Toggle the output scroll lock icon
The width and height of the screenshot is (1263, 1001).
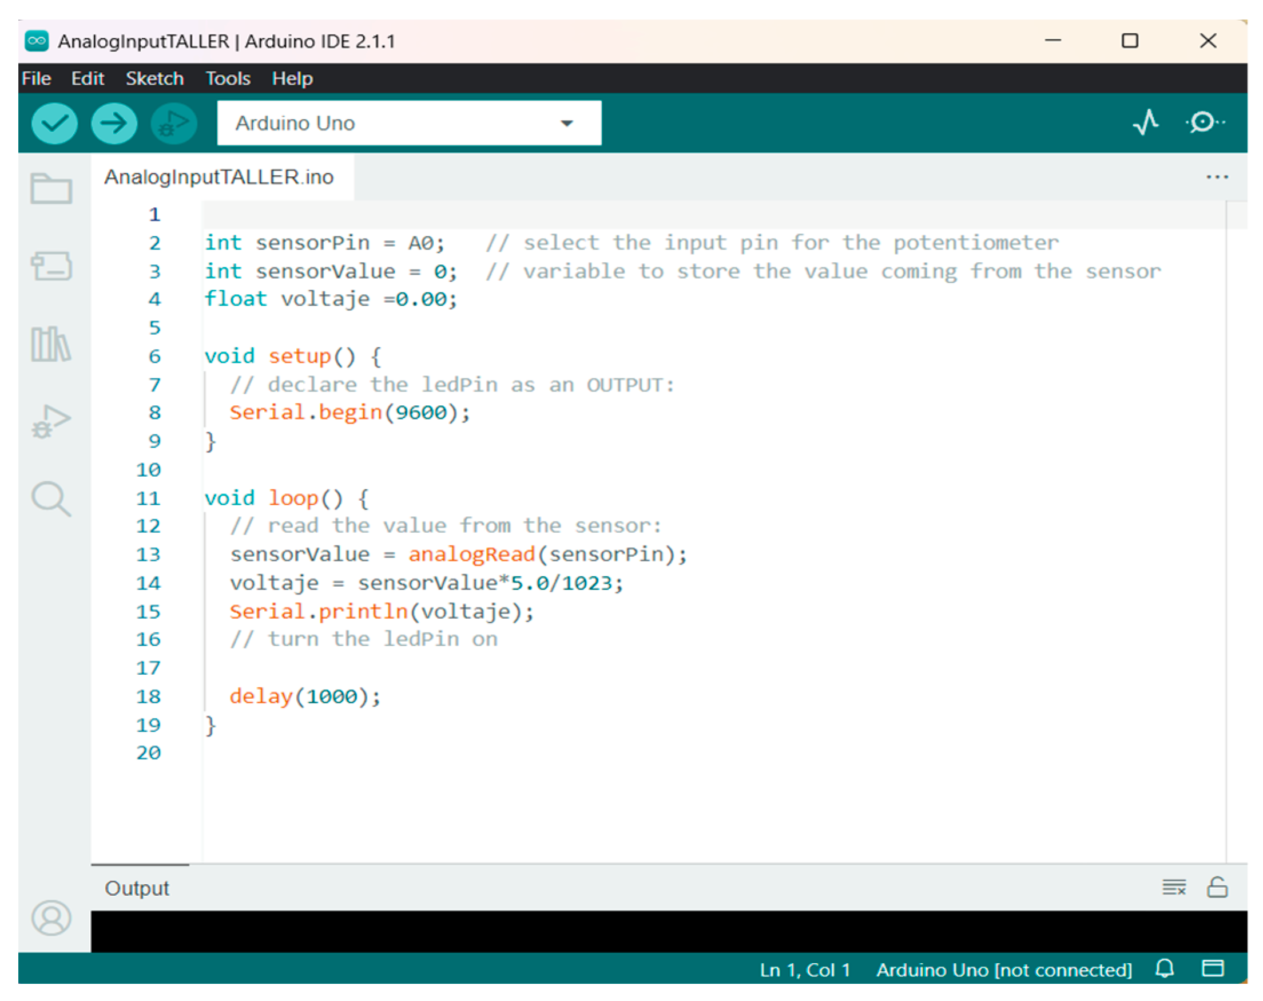point(1217,887)
